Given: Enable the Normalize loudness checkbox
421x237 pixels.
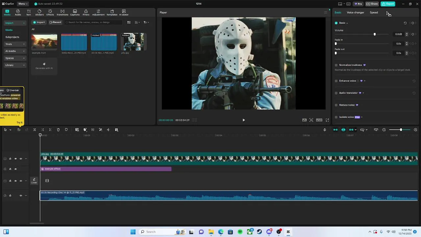Looking at the screenshot, I should point(336,65).
